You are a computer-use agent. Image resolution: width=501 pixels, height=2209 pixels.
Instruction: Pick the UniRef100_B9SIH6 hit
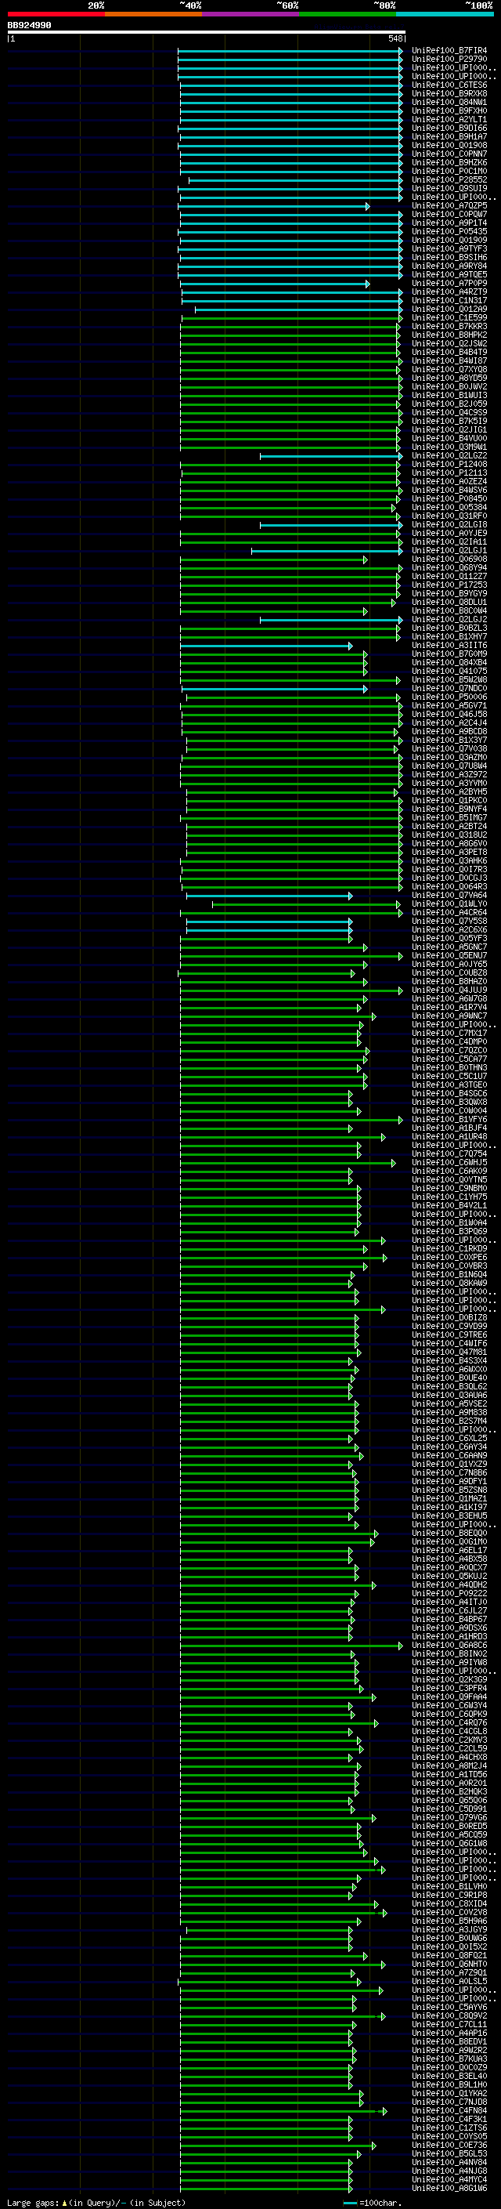coord(449,257)
